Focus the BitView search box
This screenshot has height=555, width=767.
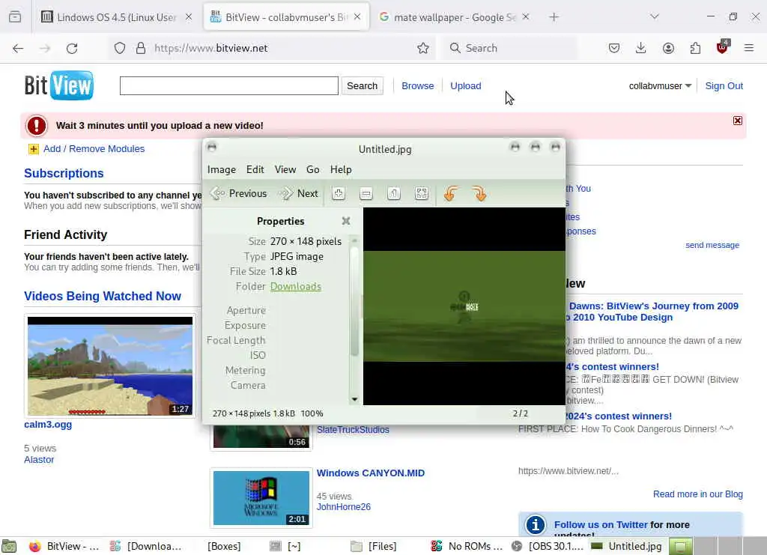click(x=229, y=86)
